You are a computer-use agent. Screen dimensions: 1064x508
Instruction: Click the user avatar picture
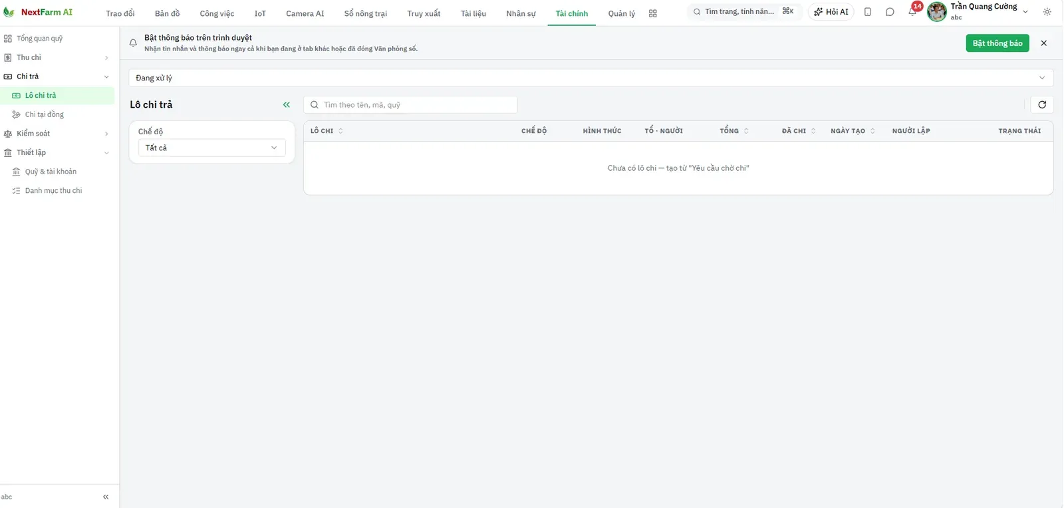(937, 12)
